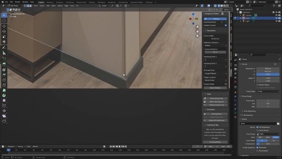The width and height of the screenshot is (282, 159).
Task: Open the Render menu
Action: [18, 2]
